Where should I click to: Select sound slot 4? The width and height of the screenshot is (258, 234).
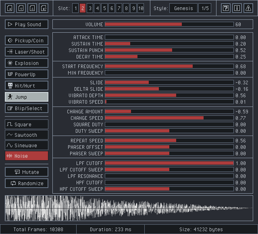tap(97, 8)
